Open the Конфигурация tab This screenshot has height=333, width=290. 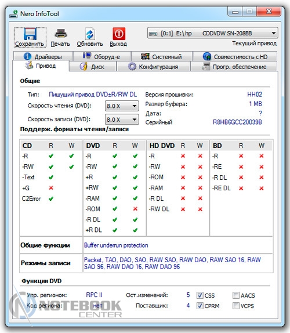click(153, 67)
